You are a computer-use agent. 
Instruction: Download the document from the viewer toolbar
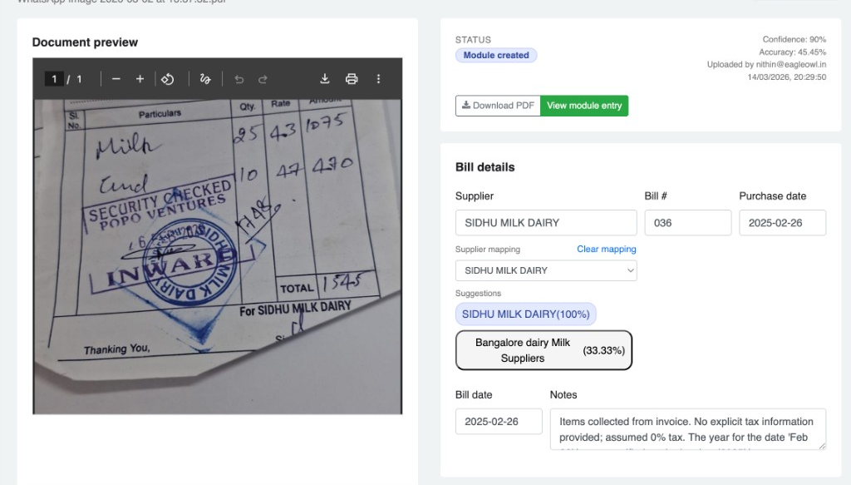pyautogui.click(x=325, y=78)
